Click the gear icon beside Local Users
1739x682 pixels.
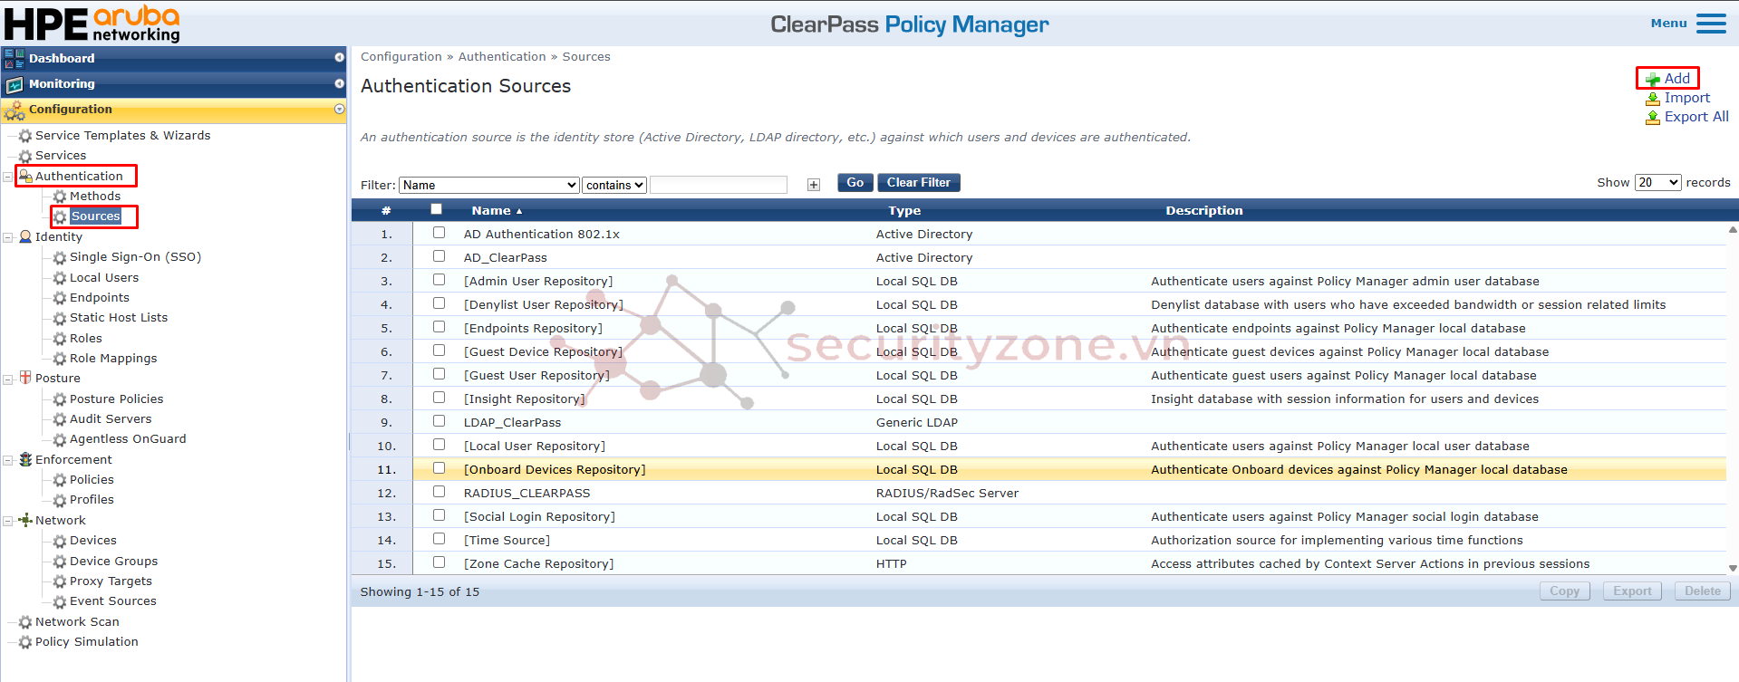pyautogui.click(x=60, y=278)
